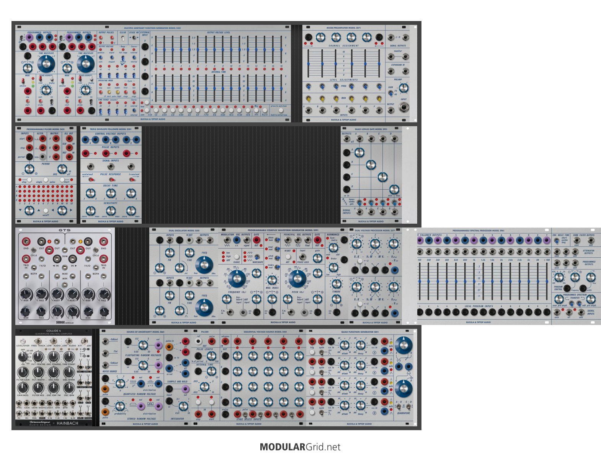Click channel D knob on Lopass Gate 292t
Screen dimensions: 601x455
tap(394, 189)
